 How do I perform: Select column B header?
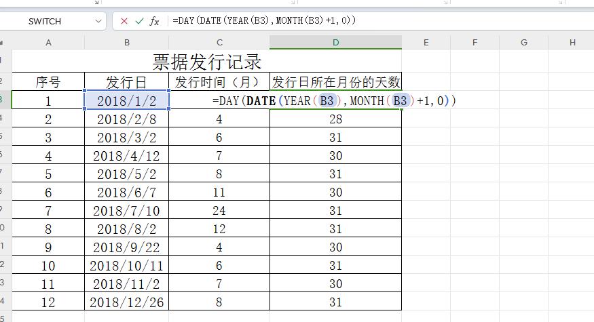tap(127, 43)
